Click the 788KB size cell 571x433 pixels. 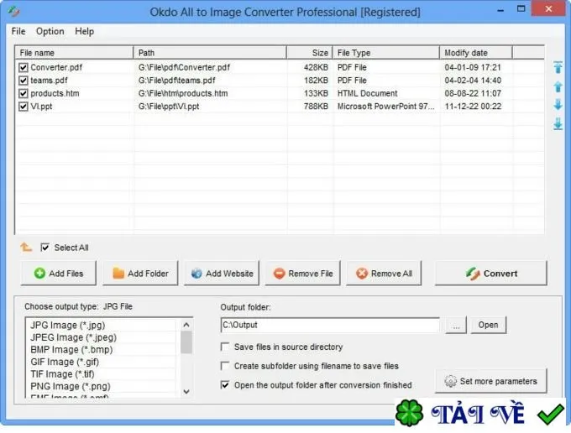click(316, 107)
